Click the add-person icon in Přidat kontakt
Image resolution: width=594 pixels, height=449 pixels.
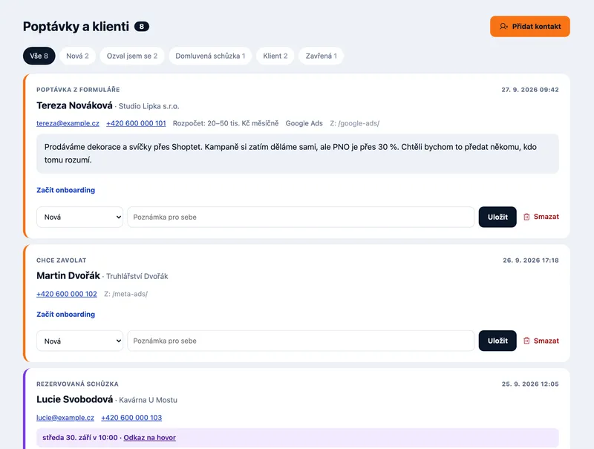tap(503, 27)
